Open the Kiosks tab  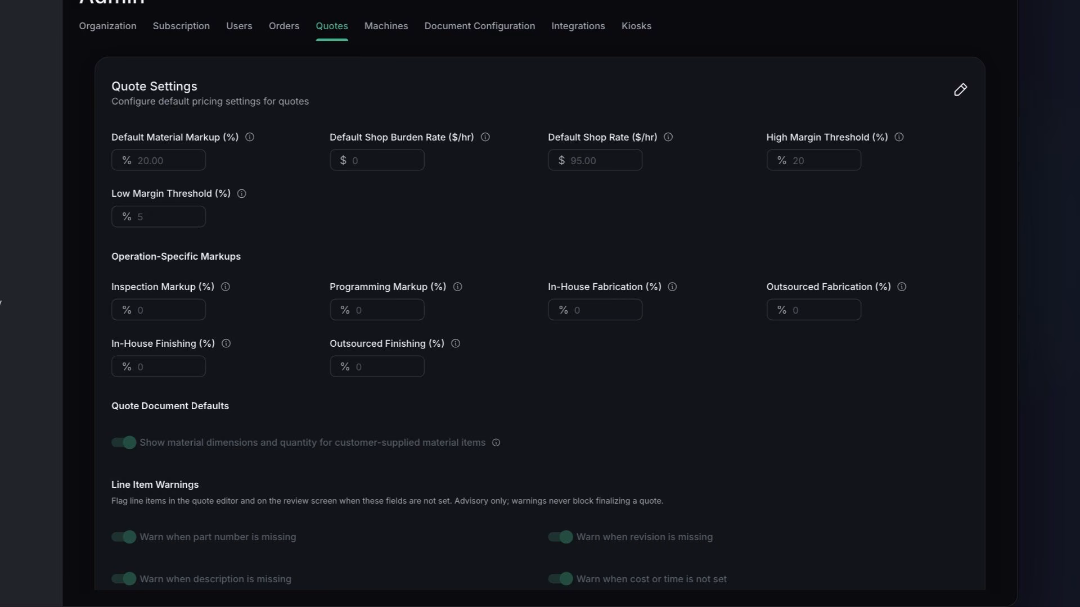(636, 26)
